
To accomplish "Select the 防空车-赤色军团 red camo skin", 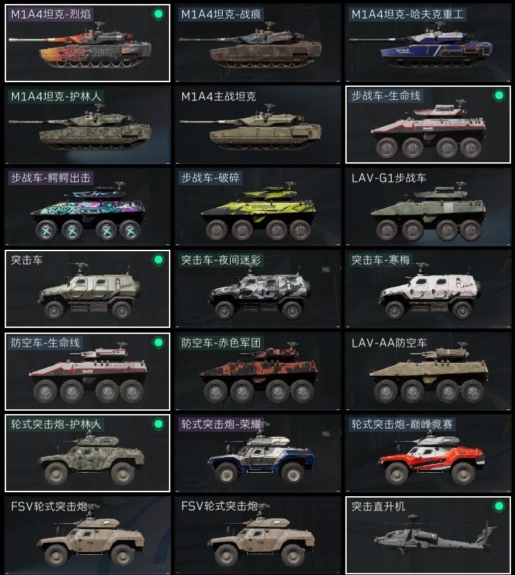I will 258,371.
